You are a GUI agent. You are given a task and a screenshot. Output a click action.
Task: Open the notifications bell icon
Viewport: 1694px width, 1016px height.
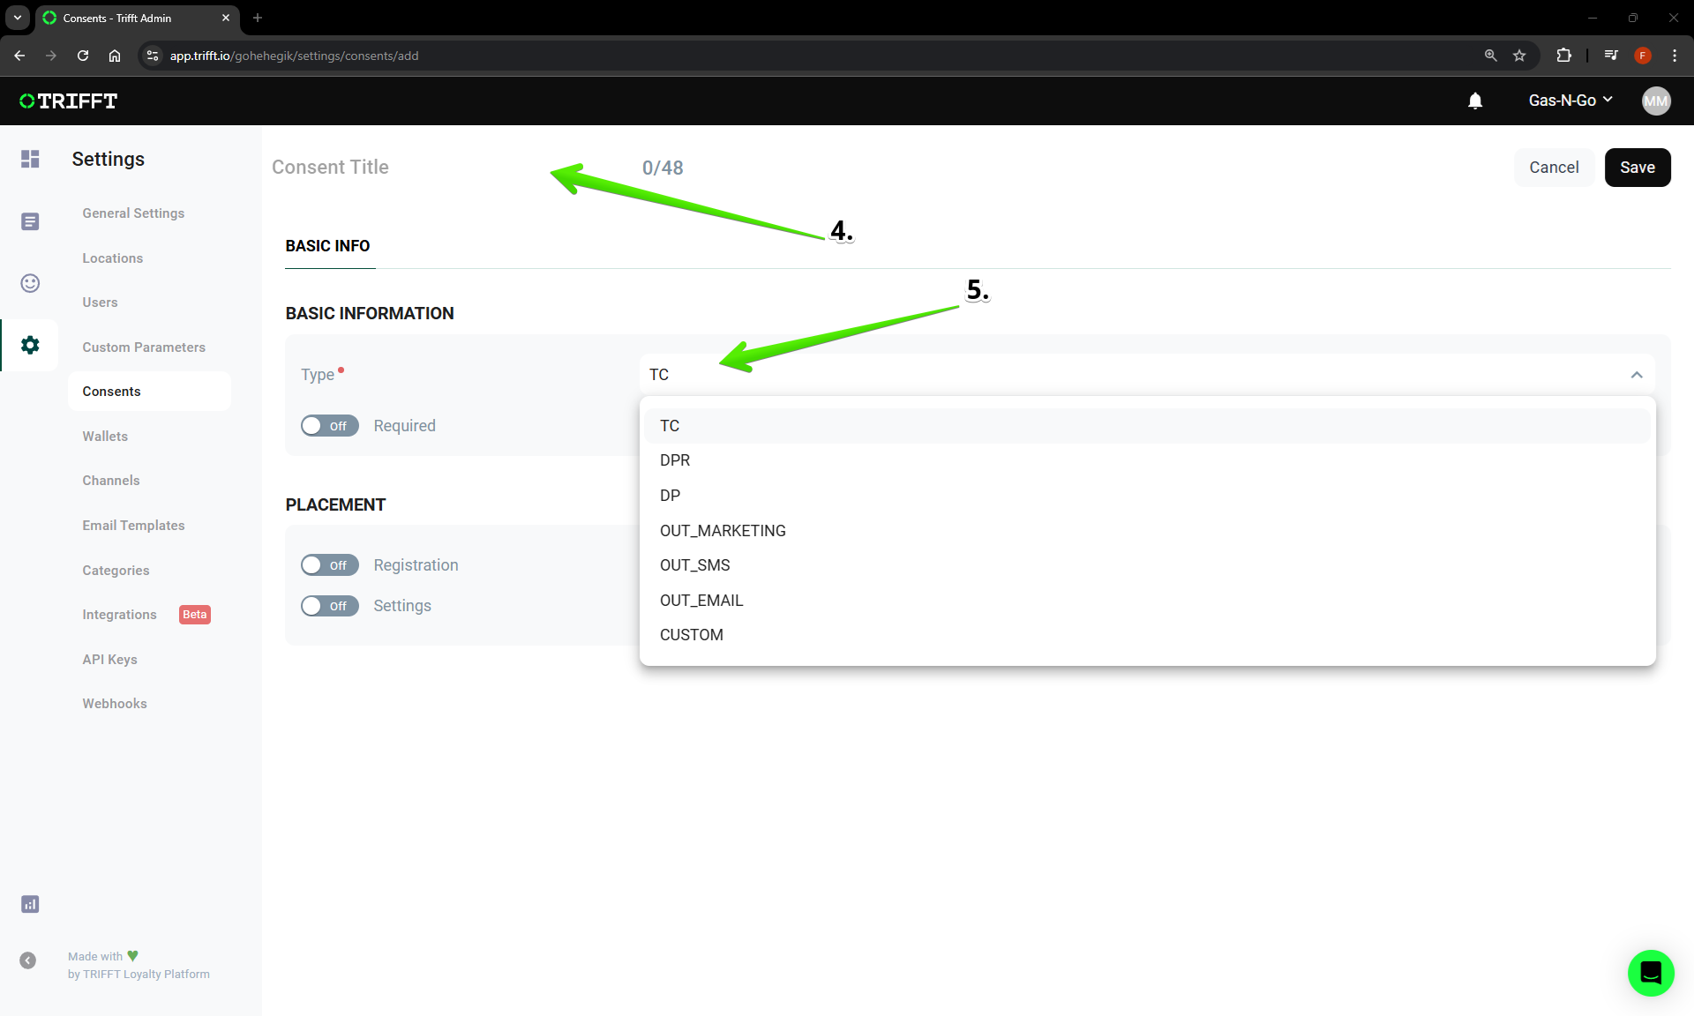tap(1475, 101)
